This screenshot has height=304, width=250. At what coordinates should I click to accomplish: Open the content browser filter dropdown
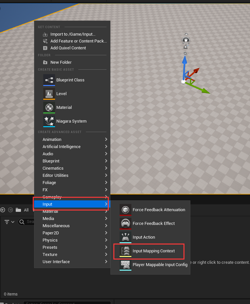9,222
